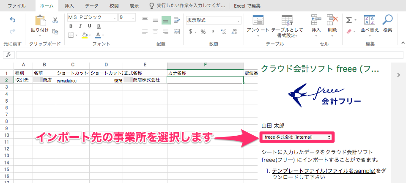Click cell containing yamadajirou

click(x=73, y=80)
